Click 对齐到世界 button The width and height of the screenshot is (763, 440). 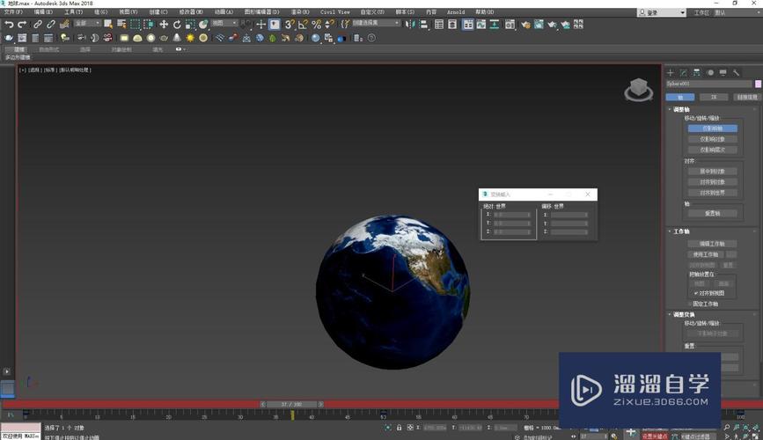(712, 193)
